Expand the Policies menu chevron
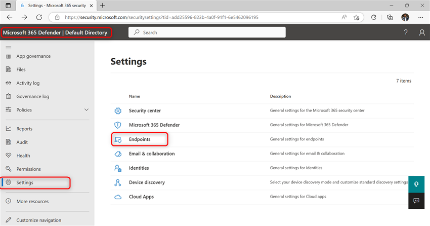 [x=87, y=110]
